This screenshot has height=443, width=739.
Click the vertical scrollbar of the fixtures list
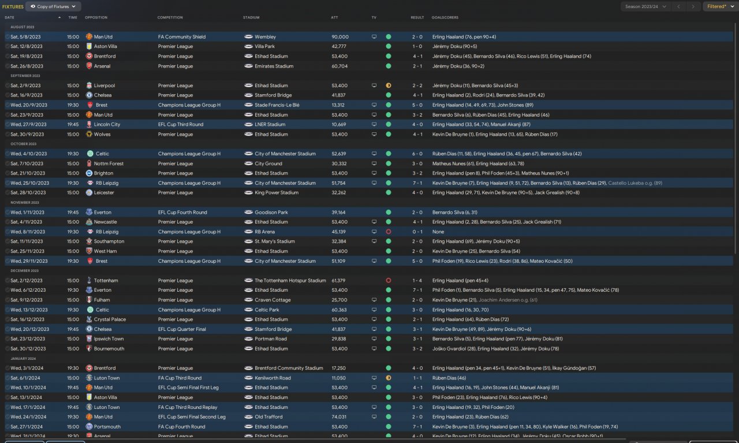[736, 139]
